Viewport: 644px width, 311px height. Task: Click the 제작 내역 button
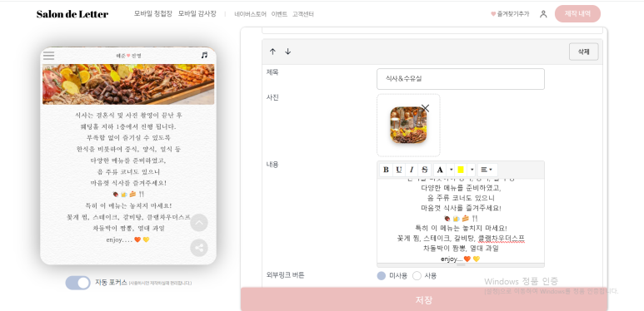(577, 13)
